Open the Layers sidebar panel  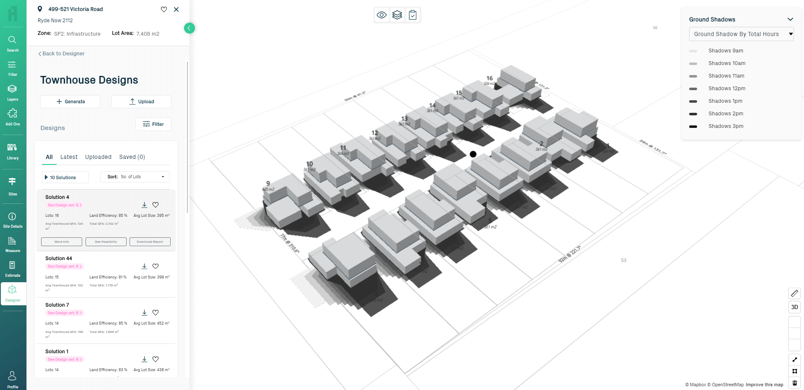[13, 93]
